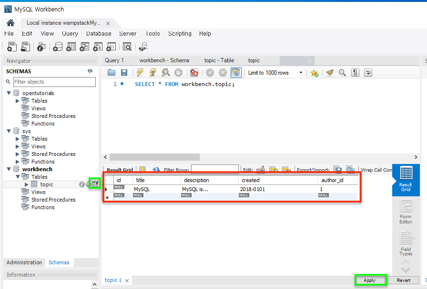Click the create new function icon
The width and height of the screenshot is (427, 289).
[x=111, y=47]
